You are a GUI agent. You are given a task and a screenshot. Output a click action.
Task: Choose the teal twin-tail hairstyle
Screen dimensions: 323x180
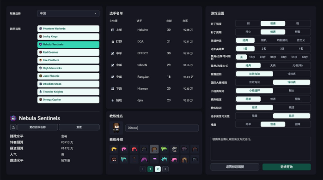[x=124, y=159]
